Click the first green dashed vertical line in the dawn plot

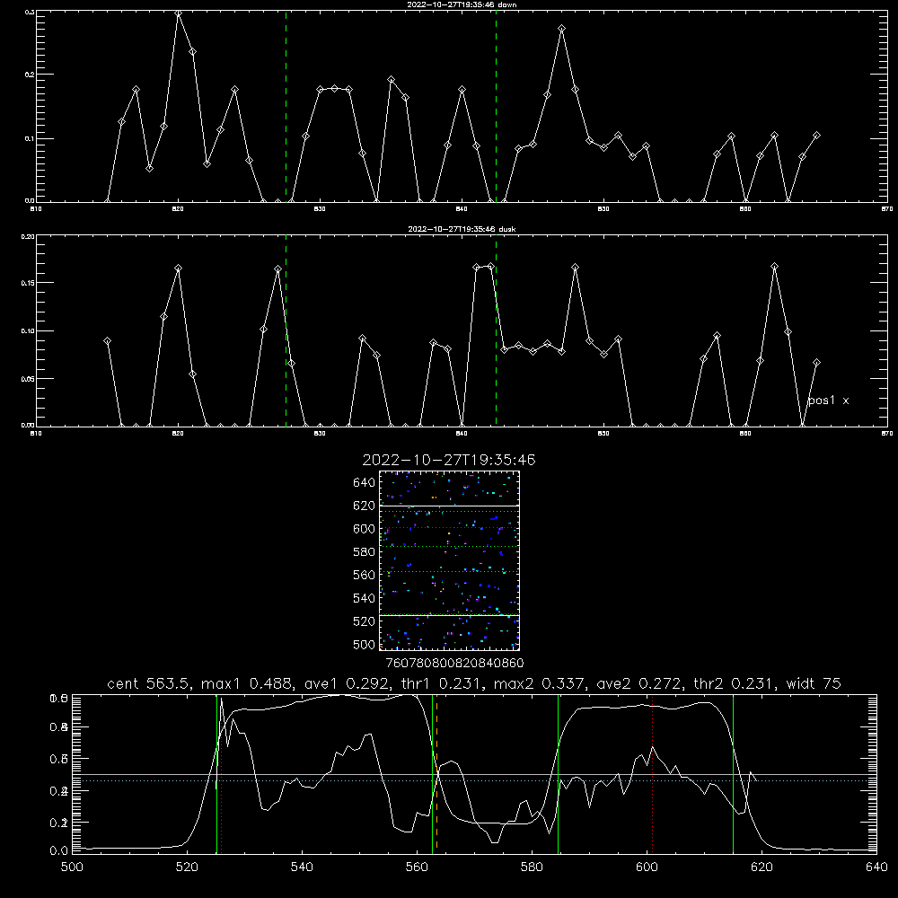click(x=286, y=106)
